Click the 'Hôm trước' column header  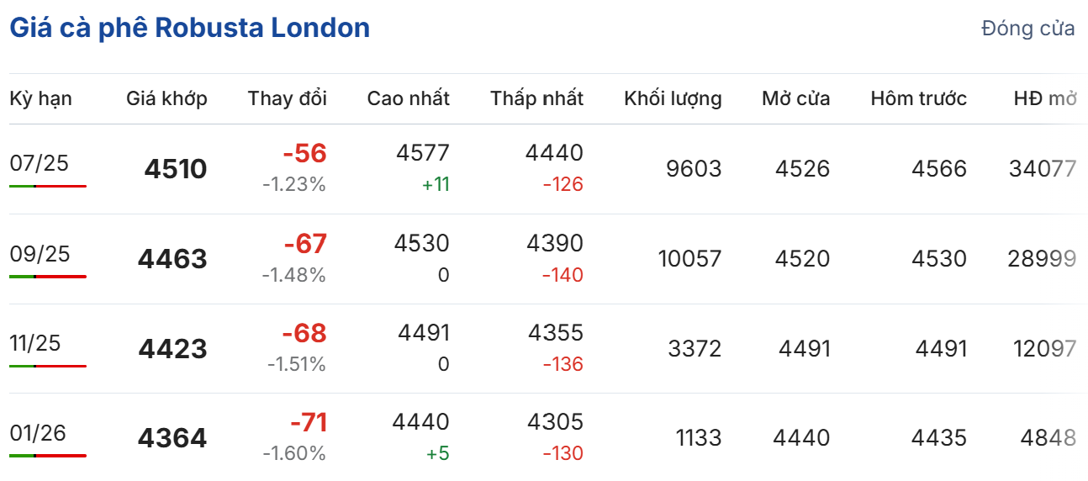click(918, 98)
